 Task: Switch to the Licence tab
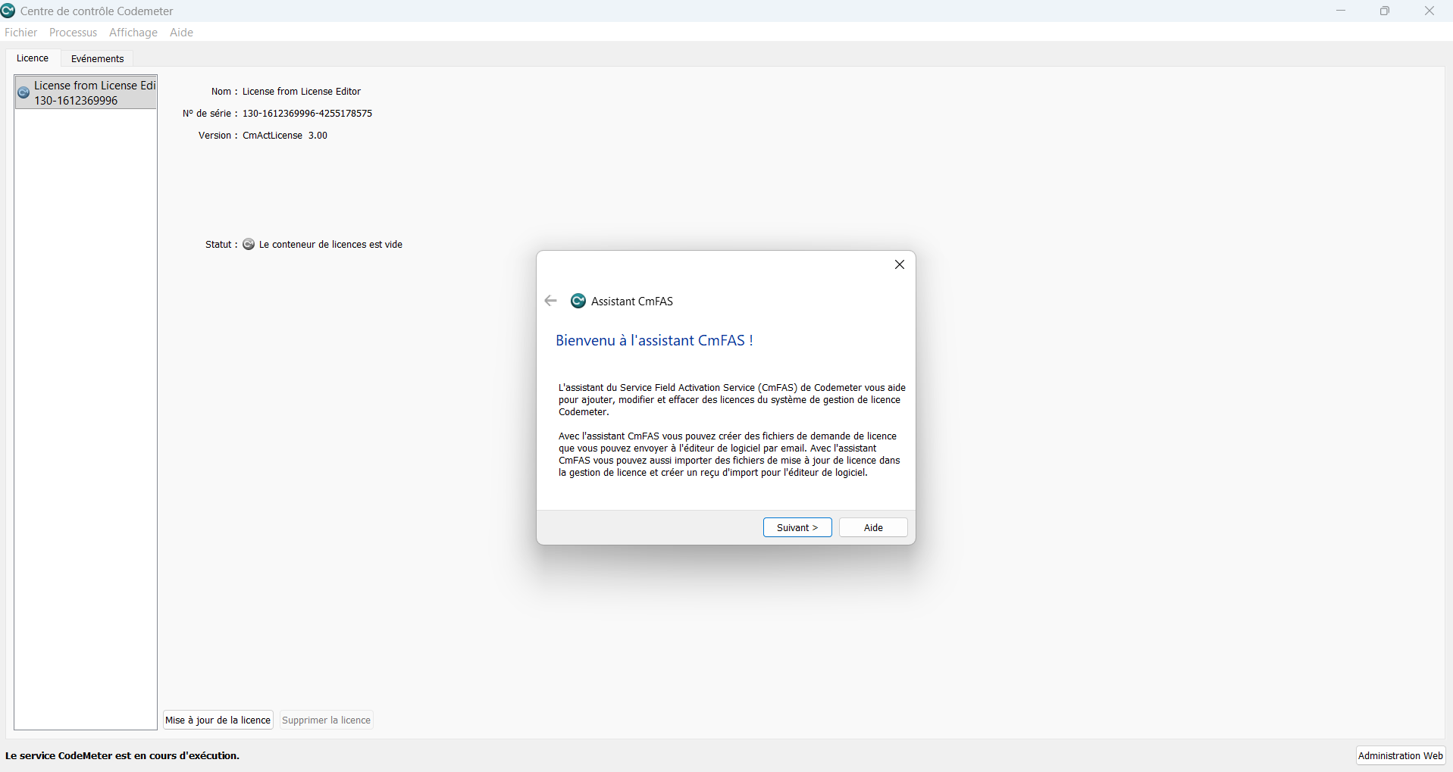tap(33, 58)
